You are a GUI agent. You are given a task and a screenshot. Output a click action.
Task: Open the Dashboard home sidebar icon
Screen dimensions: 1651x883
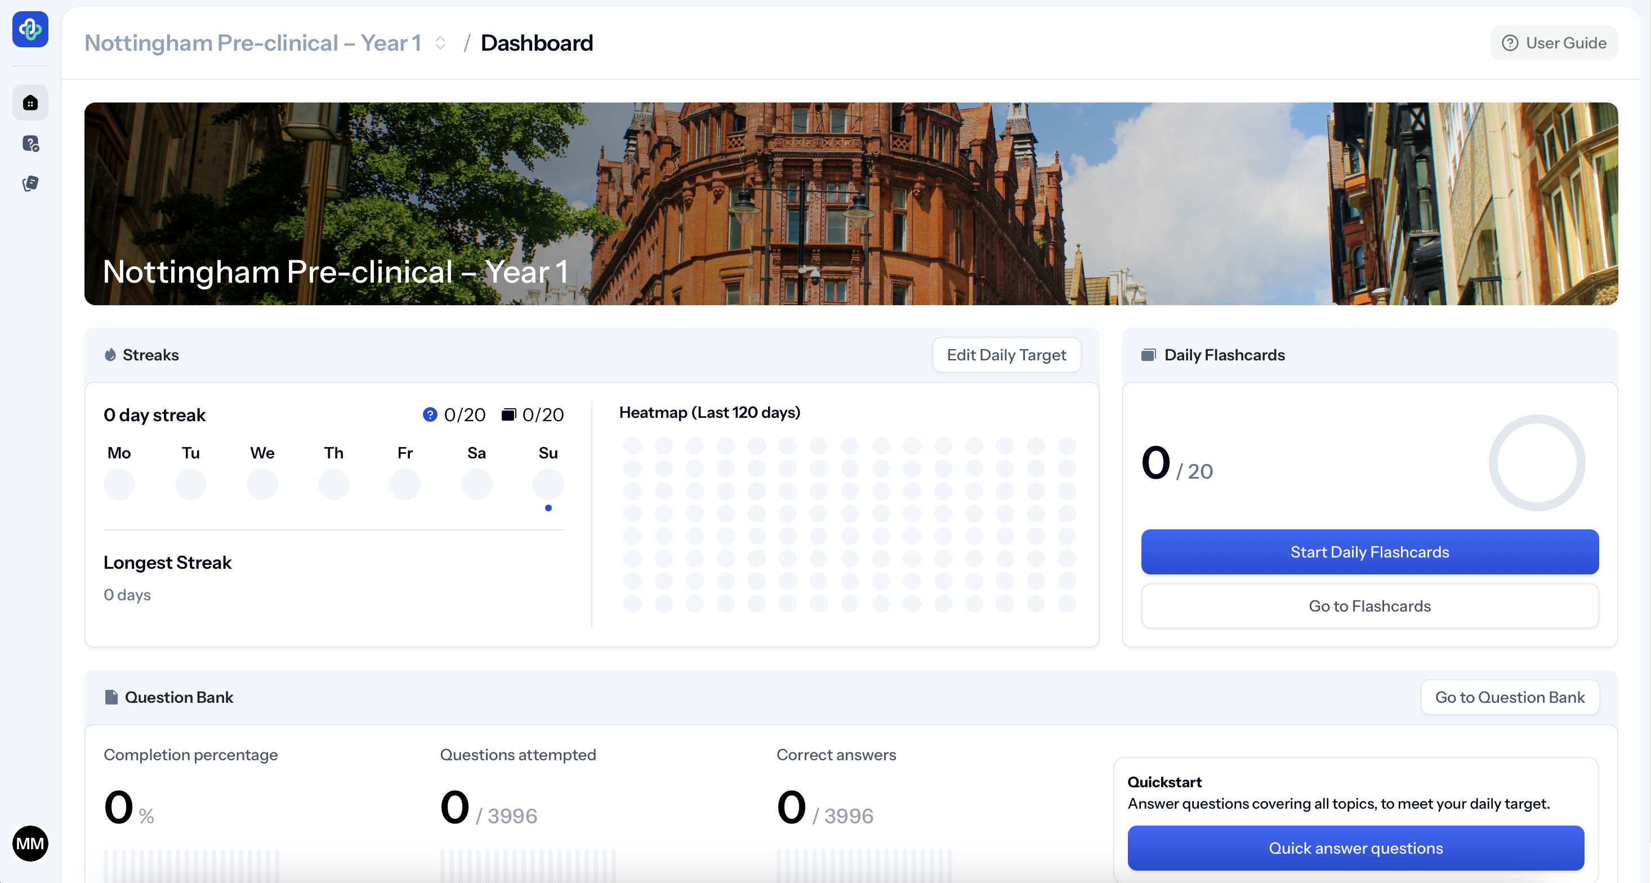[x=30, y=102]
